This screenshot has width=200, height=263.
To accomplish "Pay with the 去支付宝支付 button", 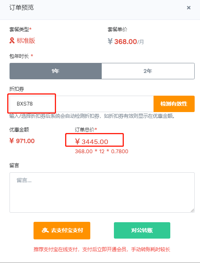I will click(62, 231).
